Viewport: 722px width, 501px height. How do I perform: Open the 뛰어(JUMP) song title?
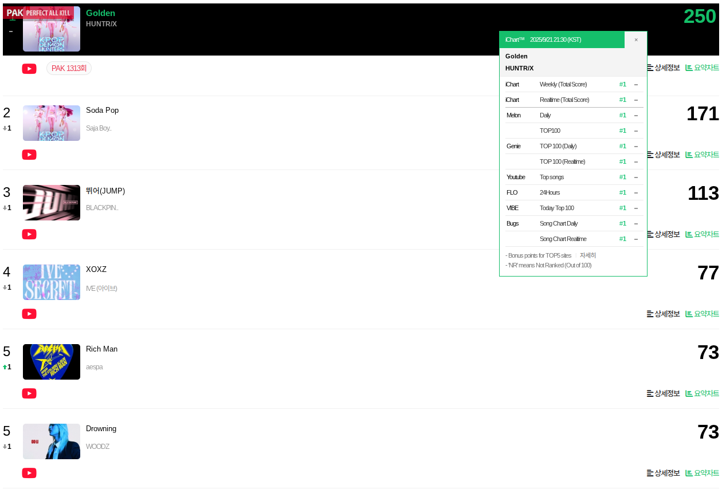(105, 191)
